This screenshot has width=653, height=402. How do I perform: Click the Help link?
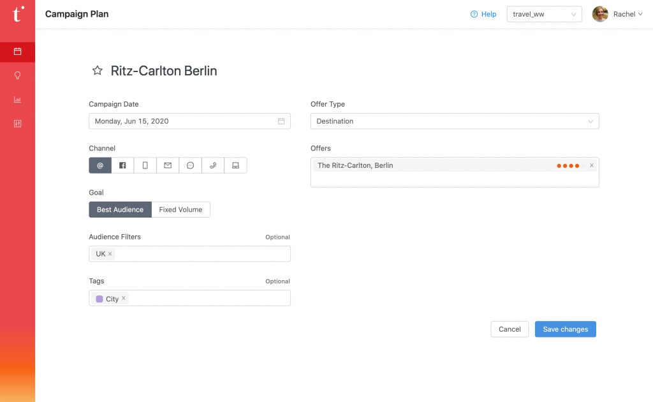coord(483,14)
